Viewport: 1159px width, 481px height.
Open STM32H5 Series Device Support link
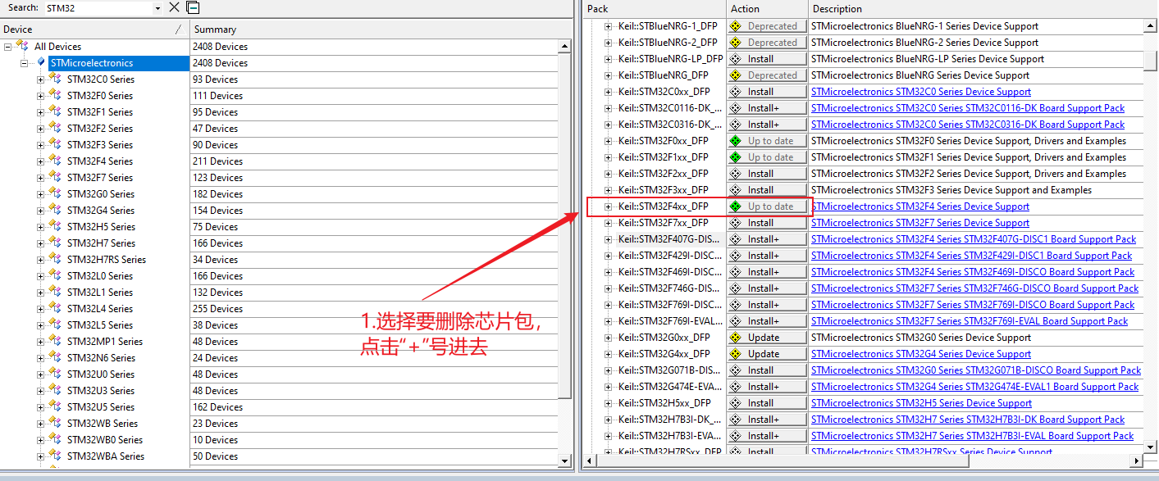(x=921, y=403)
